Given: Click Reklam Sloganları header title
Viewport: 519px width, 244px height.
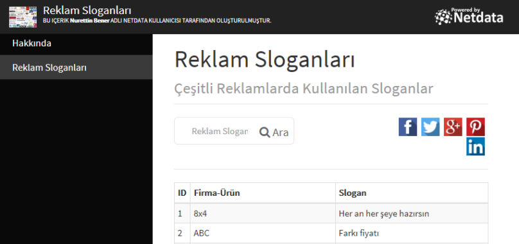Looking at the screenshot, I should (87, 10).
